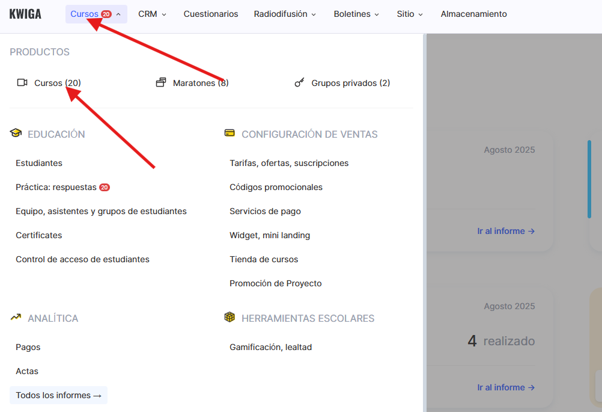The width and height of the screenshot is (602, 412).
Task: Select Códigos promocionales option
Action: click(276, 187)
